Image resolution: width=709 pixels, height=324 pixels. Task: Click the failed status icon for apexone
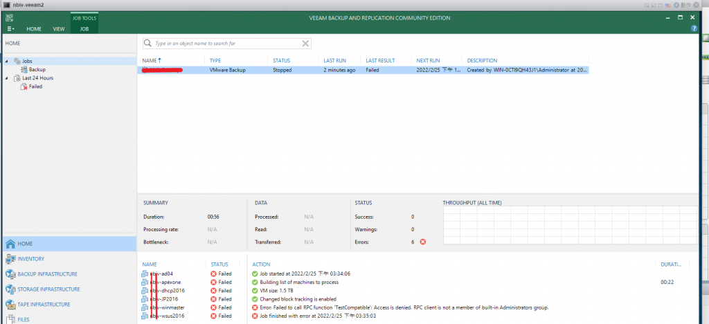213,282
